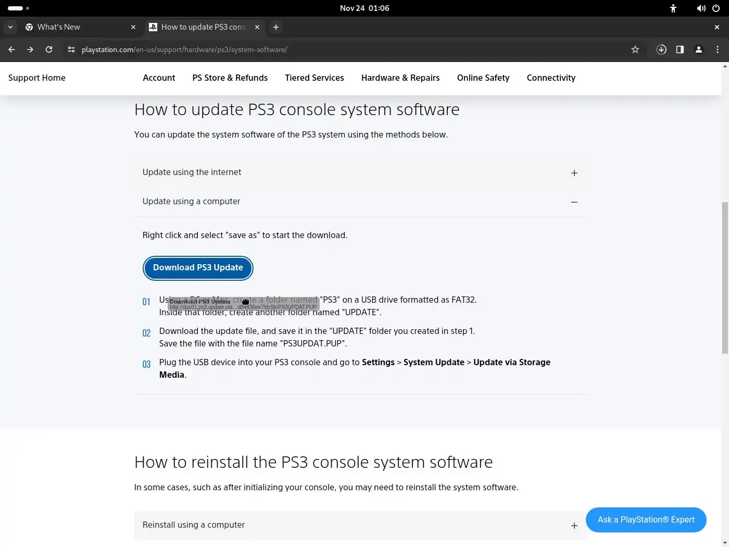Reload the PlayStation support page
The image size is (729, 547).
49,49
